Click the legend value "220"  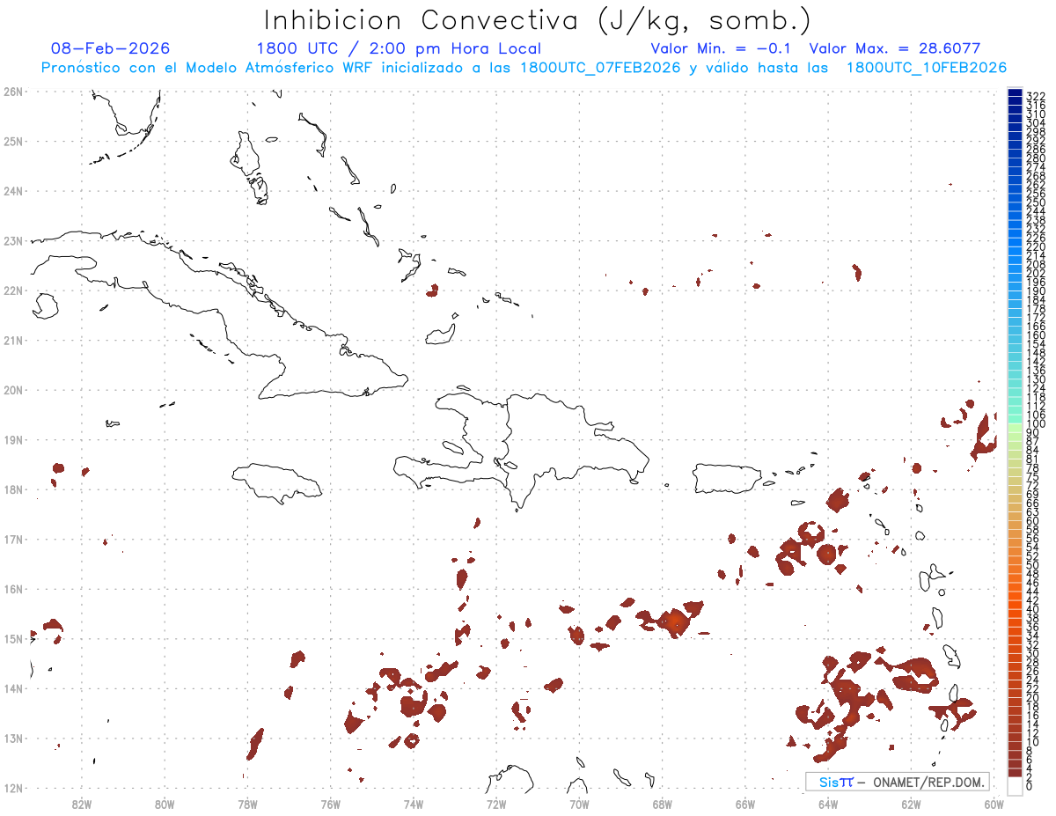click(1036, 246)
